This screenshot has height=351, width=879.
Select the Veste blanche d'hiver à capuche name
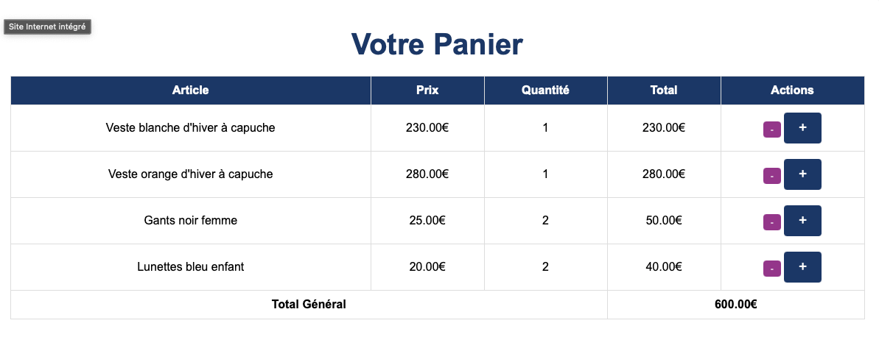pyautogui.click(x=190, y=128)
